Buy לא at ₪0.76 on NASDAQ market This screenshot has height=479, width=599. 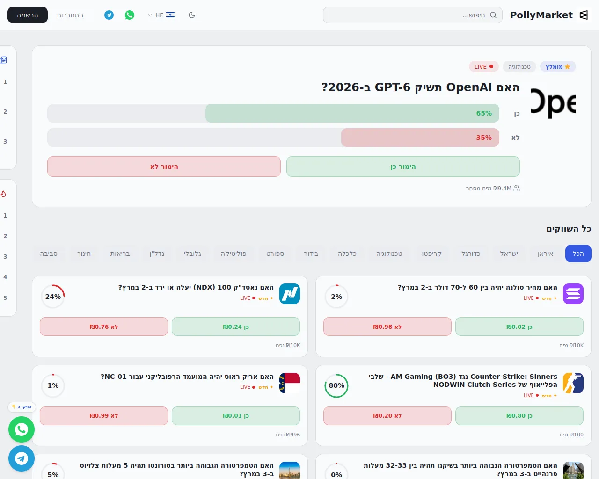click(104, 327)
